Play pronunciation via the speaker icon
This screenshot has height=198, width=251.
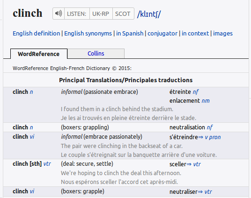point(59,14)
